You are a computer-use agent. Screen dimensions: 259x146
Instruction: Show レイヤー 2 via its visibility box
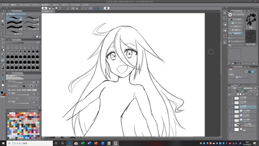(229, 120)
